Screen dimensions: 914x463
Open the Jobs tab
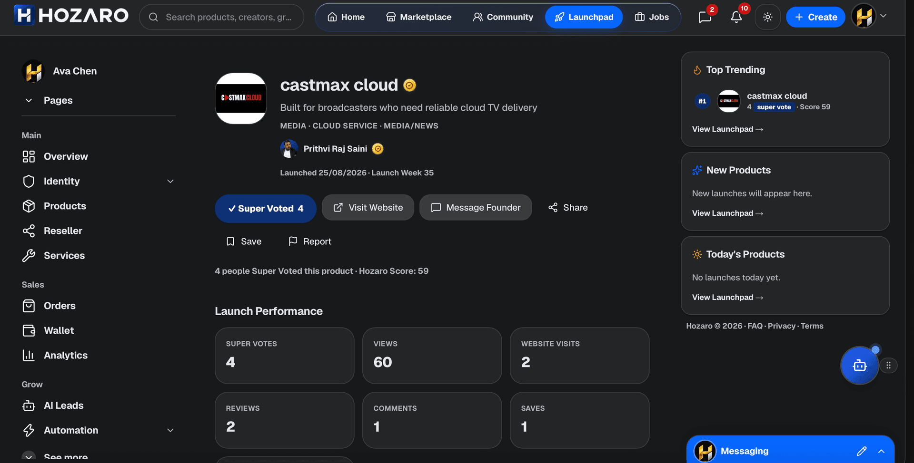[652, 17]
